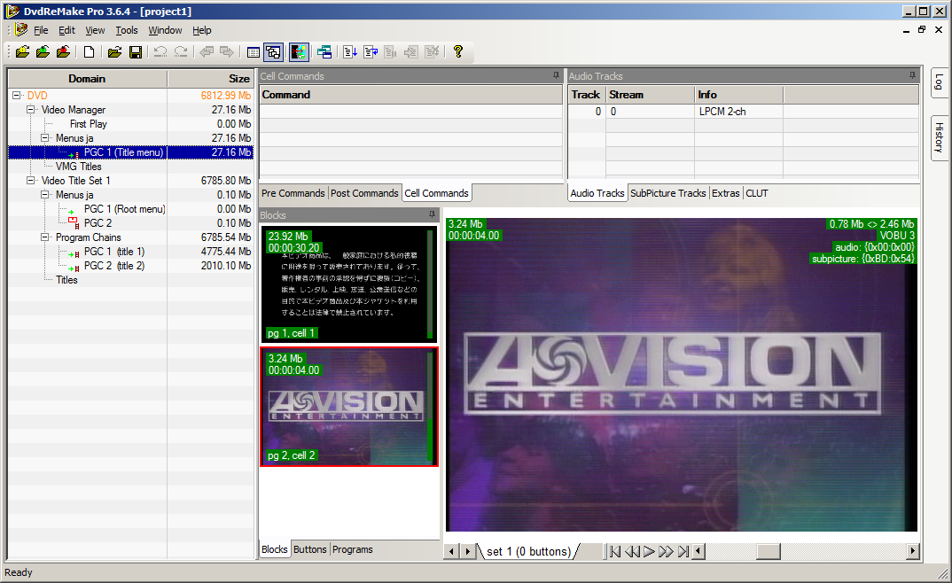Open the View menu

[x=95, y=30]
